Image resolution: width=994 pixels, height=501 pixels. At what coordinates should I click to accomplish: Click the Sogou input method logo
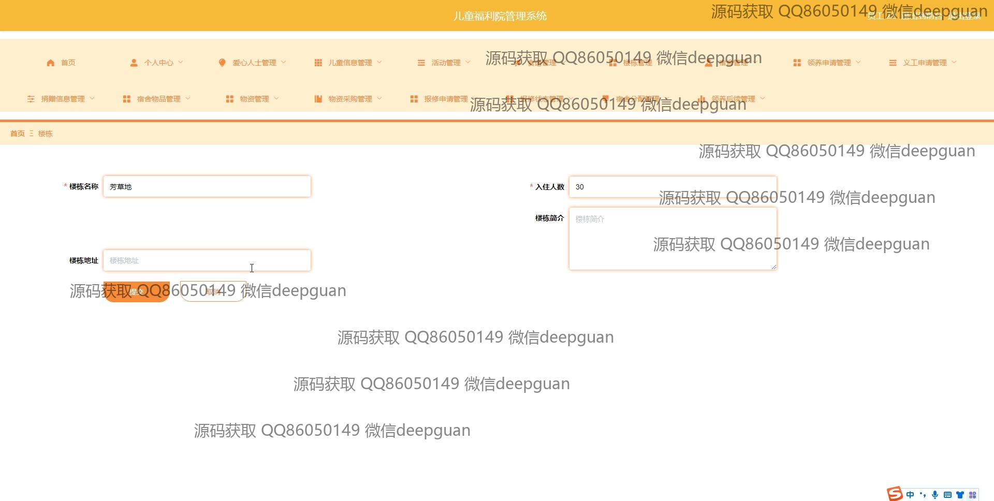click(894, 494)
